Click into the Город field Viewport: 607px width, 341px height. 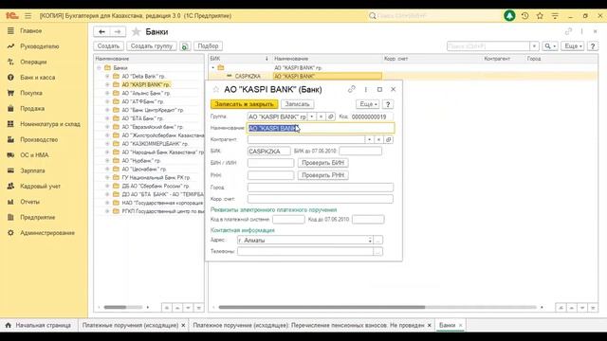(x=321, y=188)
